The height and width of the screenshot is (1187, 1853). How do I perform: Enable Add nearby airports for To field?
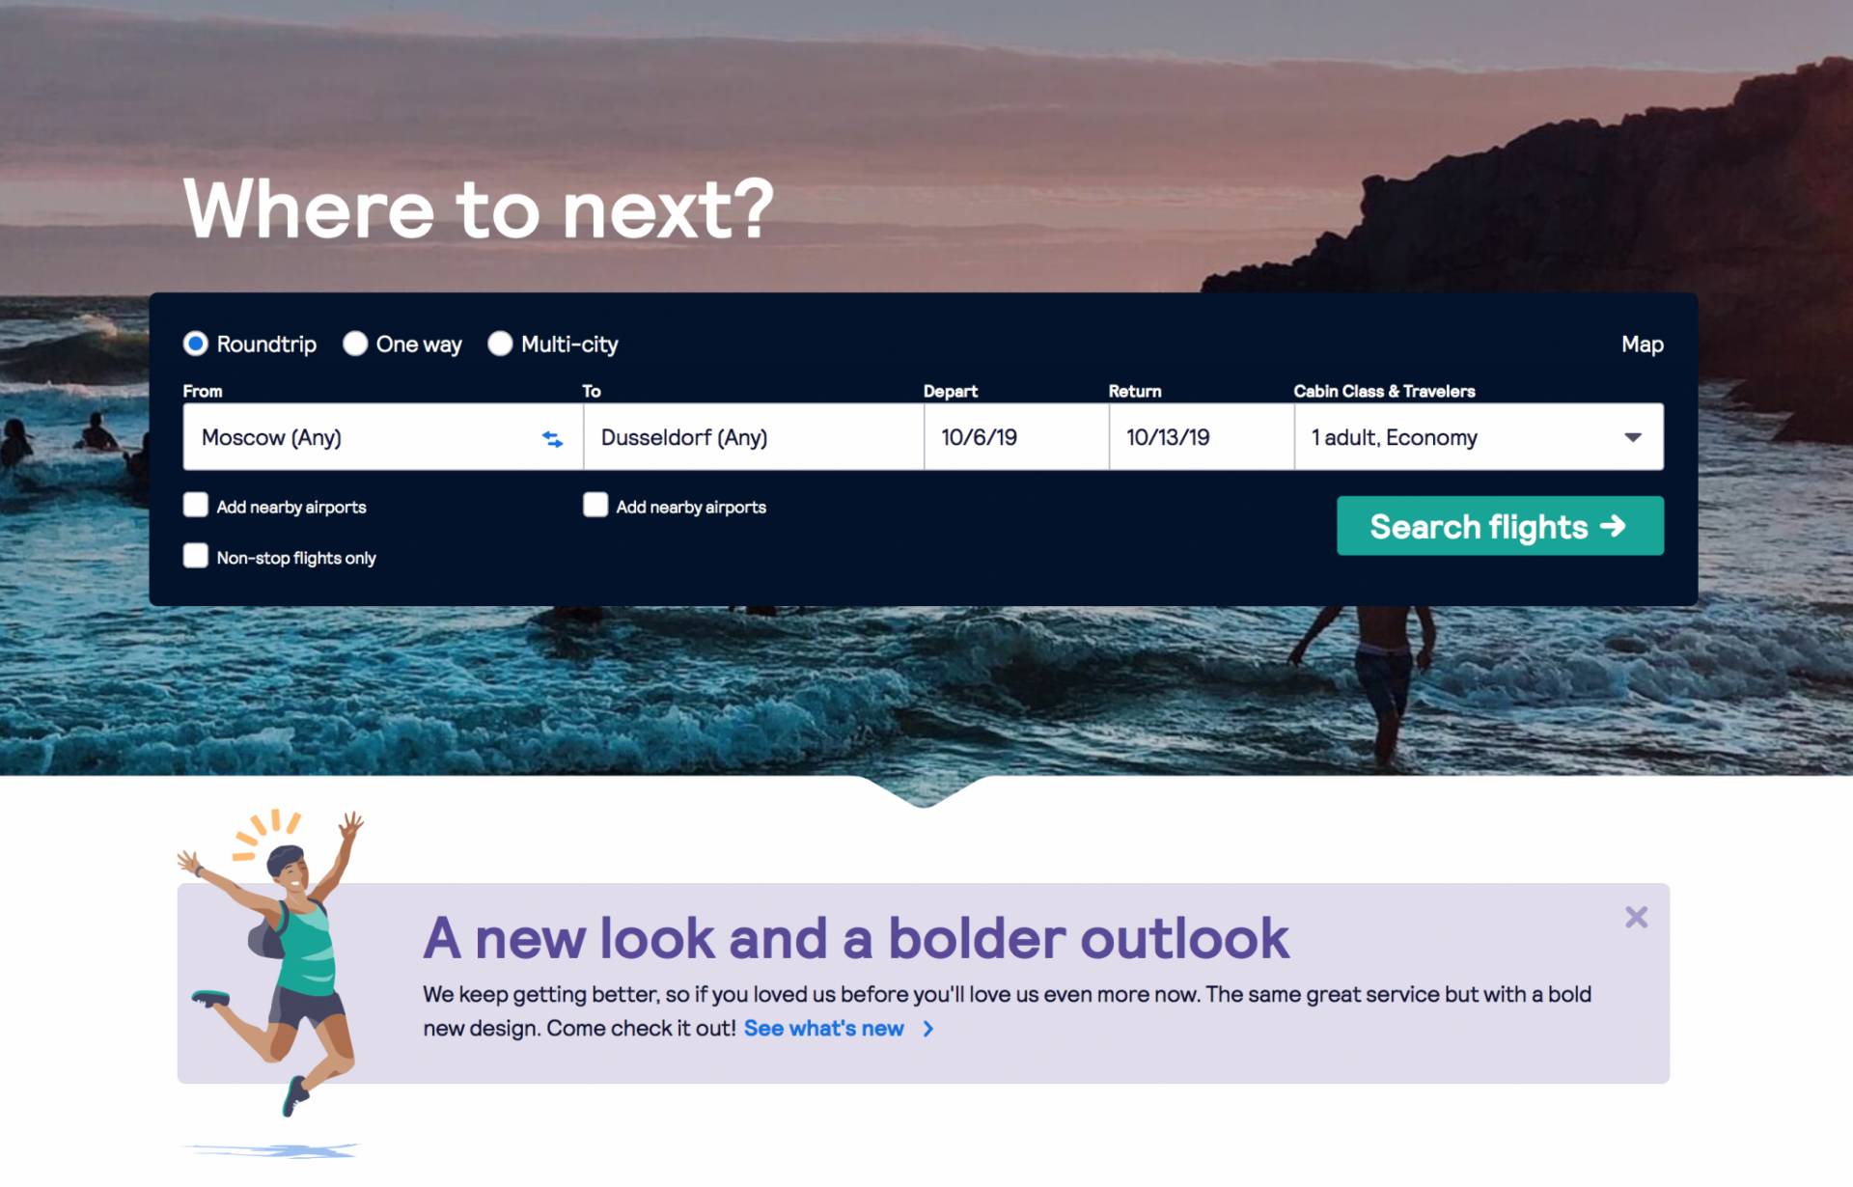(x=595, y=505)
